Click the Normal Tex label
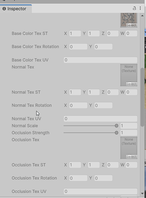This screenshot has width=146, height=198. (23, 67)
